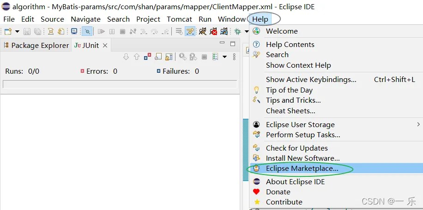Open the JUnit view menu dots
This screenshot has width=423, height=210.
[234, 57]
